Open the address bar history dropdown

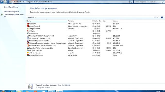128,2
